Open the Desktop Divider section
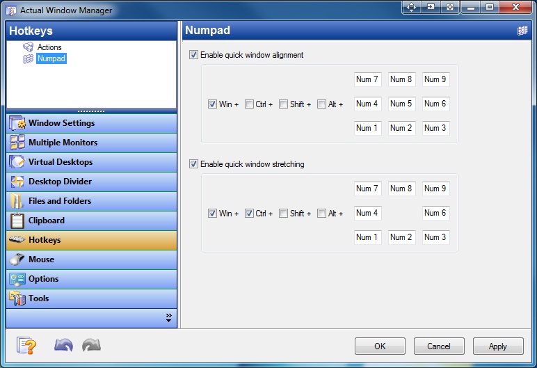 click(91, 182)
